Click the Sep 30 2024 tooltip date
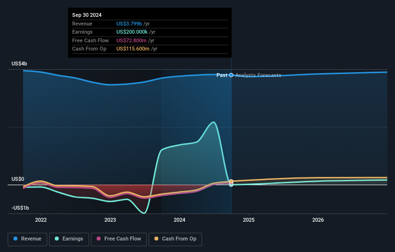This screenshot has width=395, height=252. [x=87, y=15]
